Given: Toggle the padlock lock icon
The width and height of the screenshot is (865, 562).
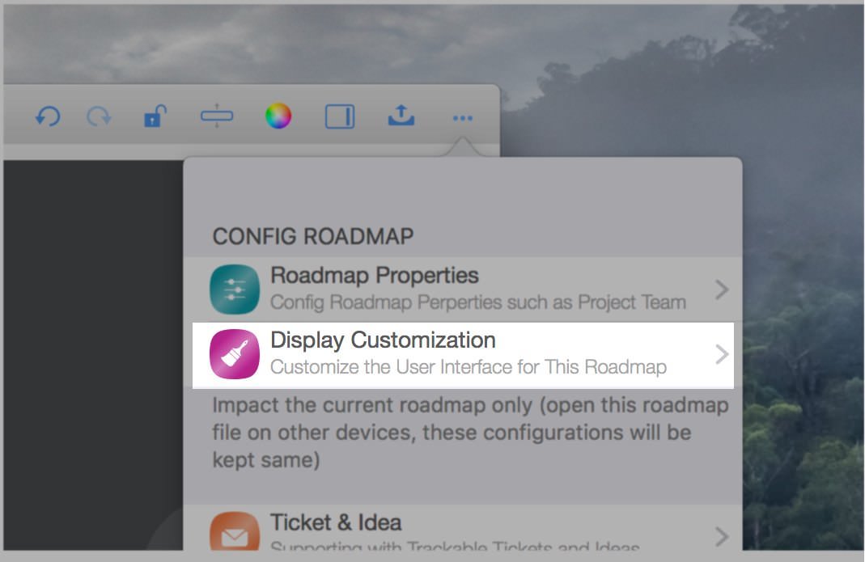Looking at the screenshot, I should (153, 116).
